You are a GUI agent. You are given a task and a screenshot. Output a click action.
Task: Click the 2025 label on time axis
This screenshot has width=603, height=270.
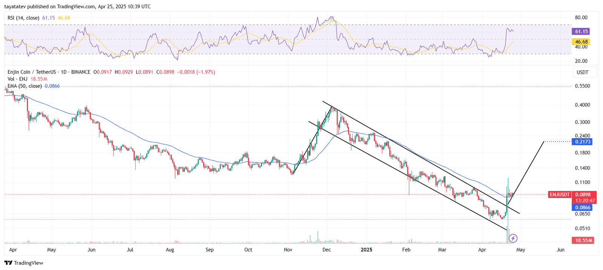tap(366, 250)
